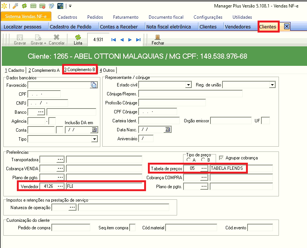Select Tipo de preço option A
This screenshot has height=248, width=307.
click(189, 160)
